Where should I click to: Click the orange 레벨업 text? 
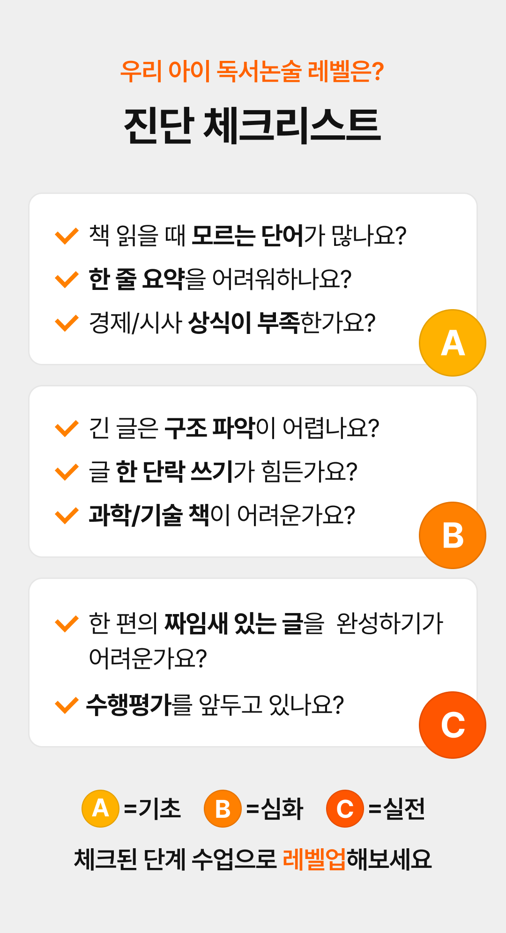pos(314,859)
